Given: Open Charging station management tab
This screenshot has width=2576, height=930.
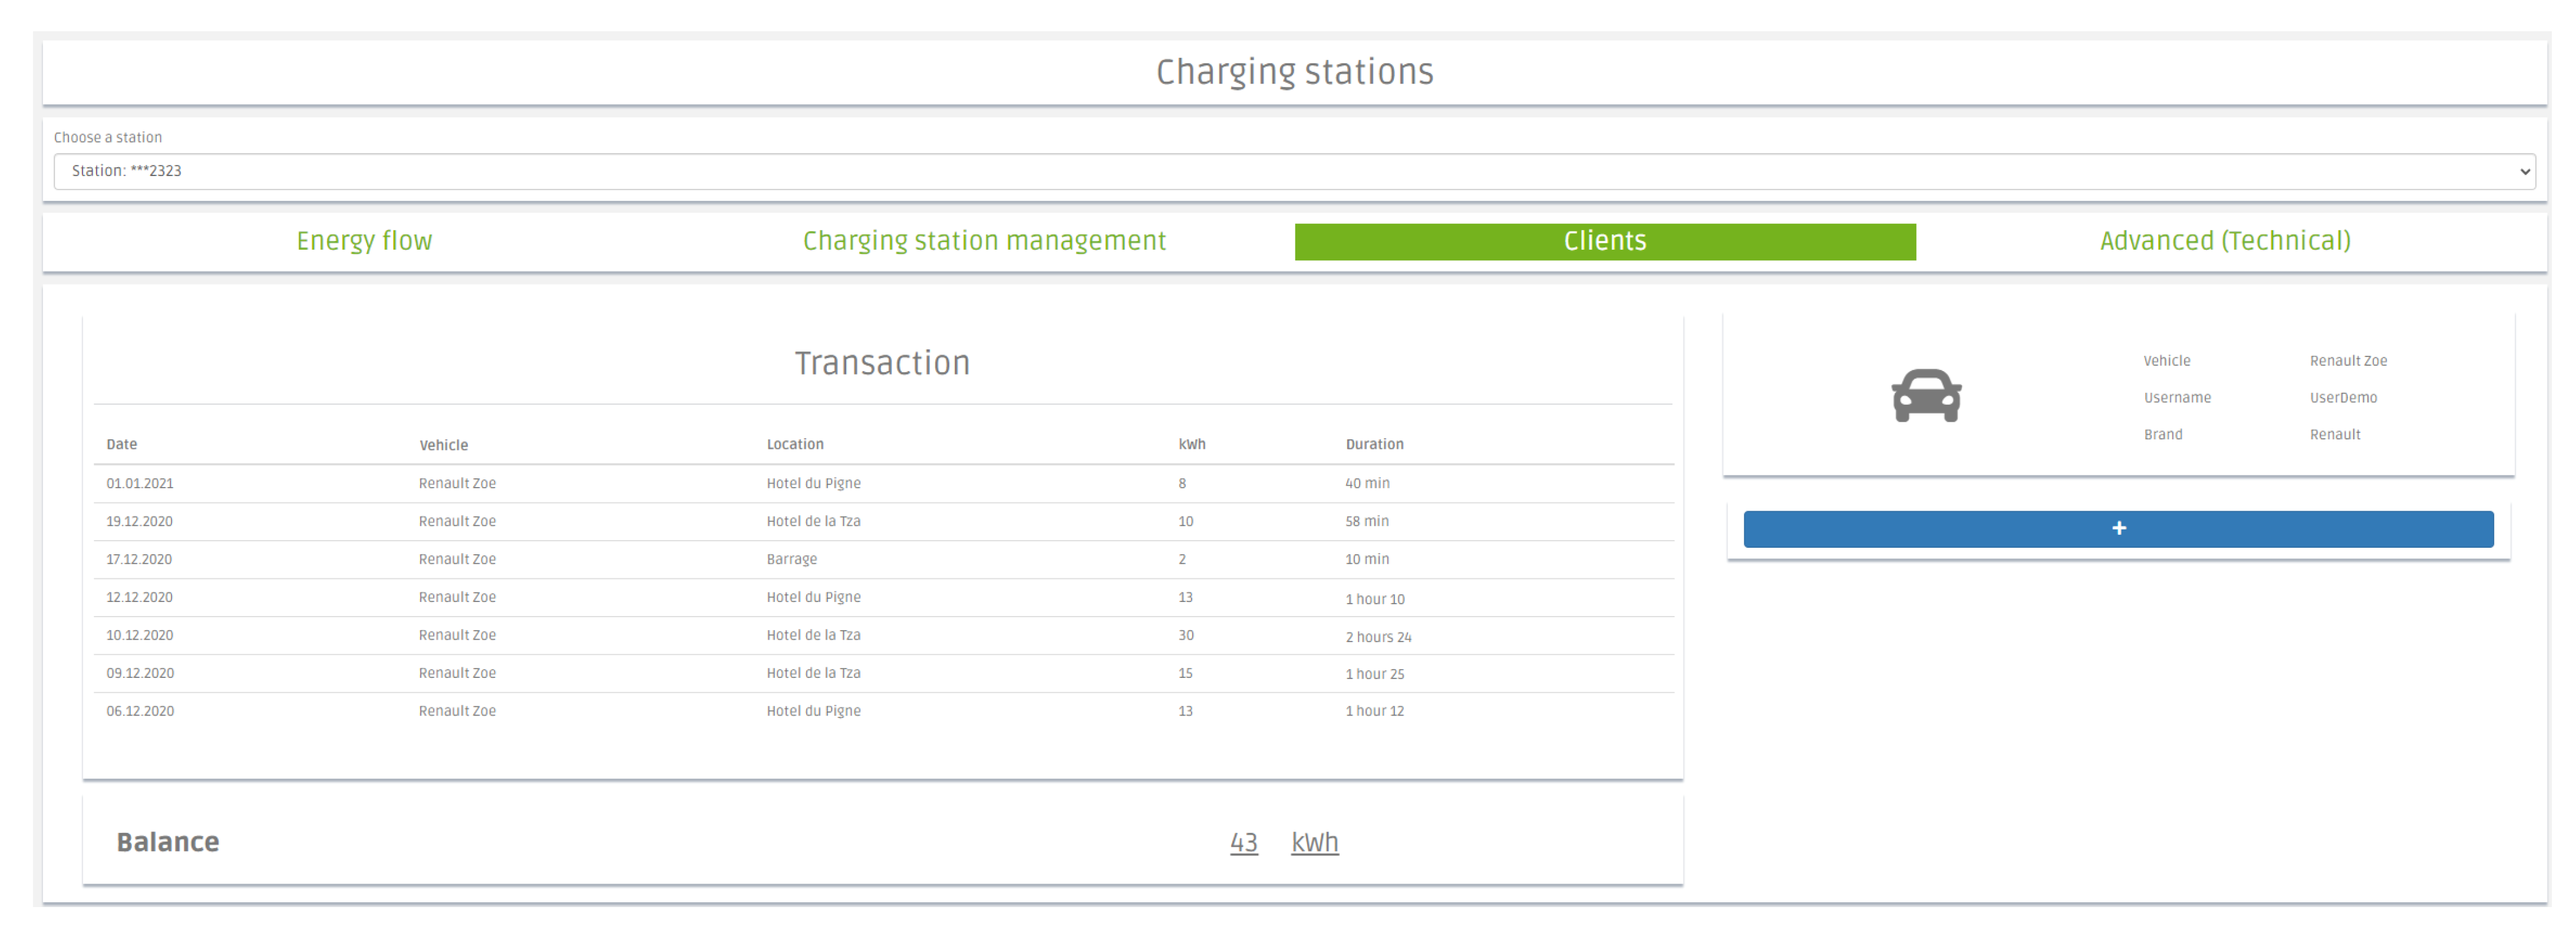Looking at the screenshot, I should click(984, 241).
